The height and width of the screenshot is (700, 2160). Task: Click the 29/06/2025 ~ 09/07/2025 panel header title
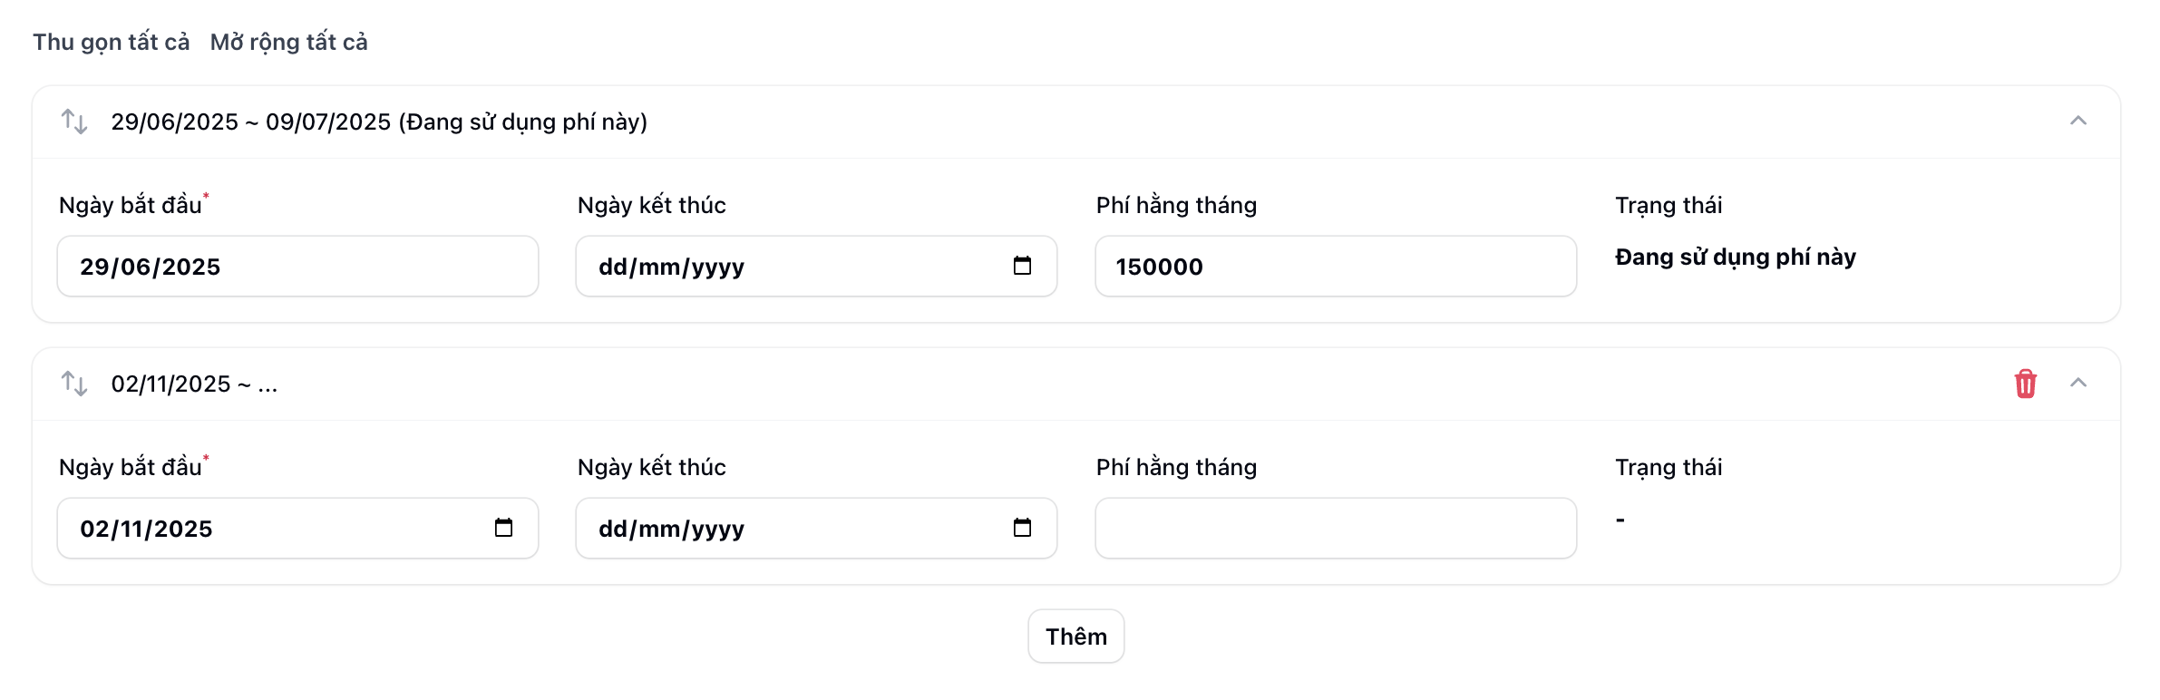tap(379, 122)
